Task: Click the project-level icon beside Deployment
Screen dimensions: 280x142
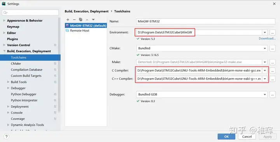Action: [55, 107]
